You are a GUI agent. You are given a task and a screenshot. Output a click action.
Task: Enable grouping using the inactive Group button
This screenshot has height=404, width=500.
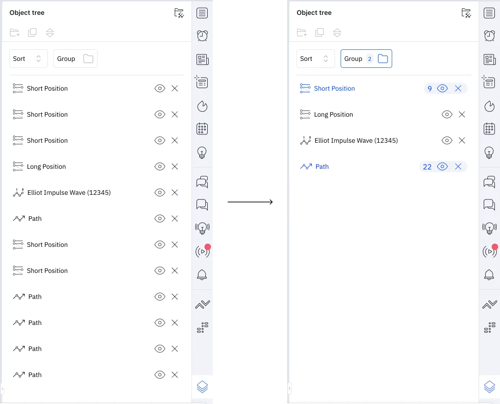pos(75,59)
